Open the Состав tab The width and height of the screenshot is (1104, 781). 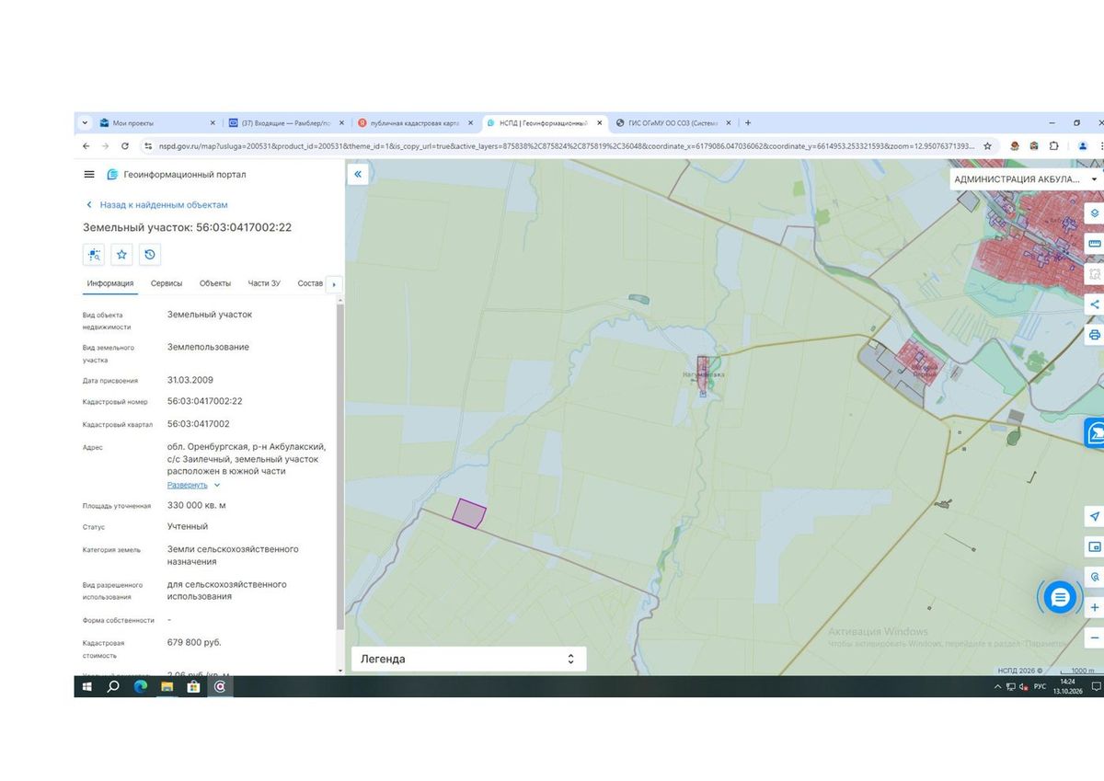(310, 283)
